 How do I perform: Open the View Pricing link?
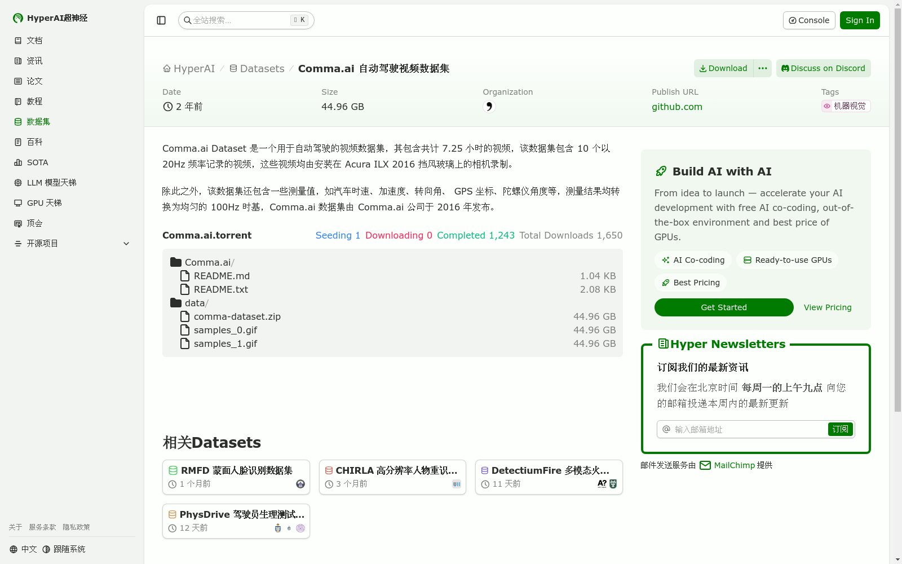[x=828, y=307]
